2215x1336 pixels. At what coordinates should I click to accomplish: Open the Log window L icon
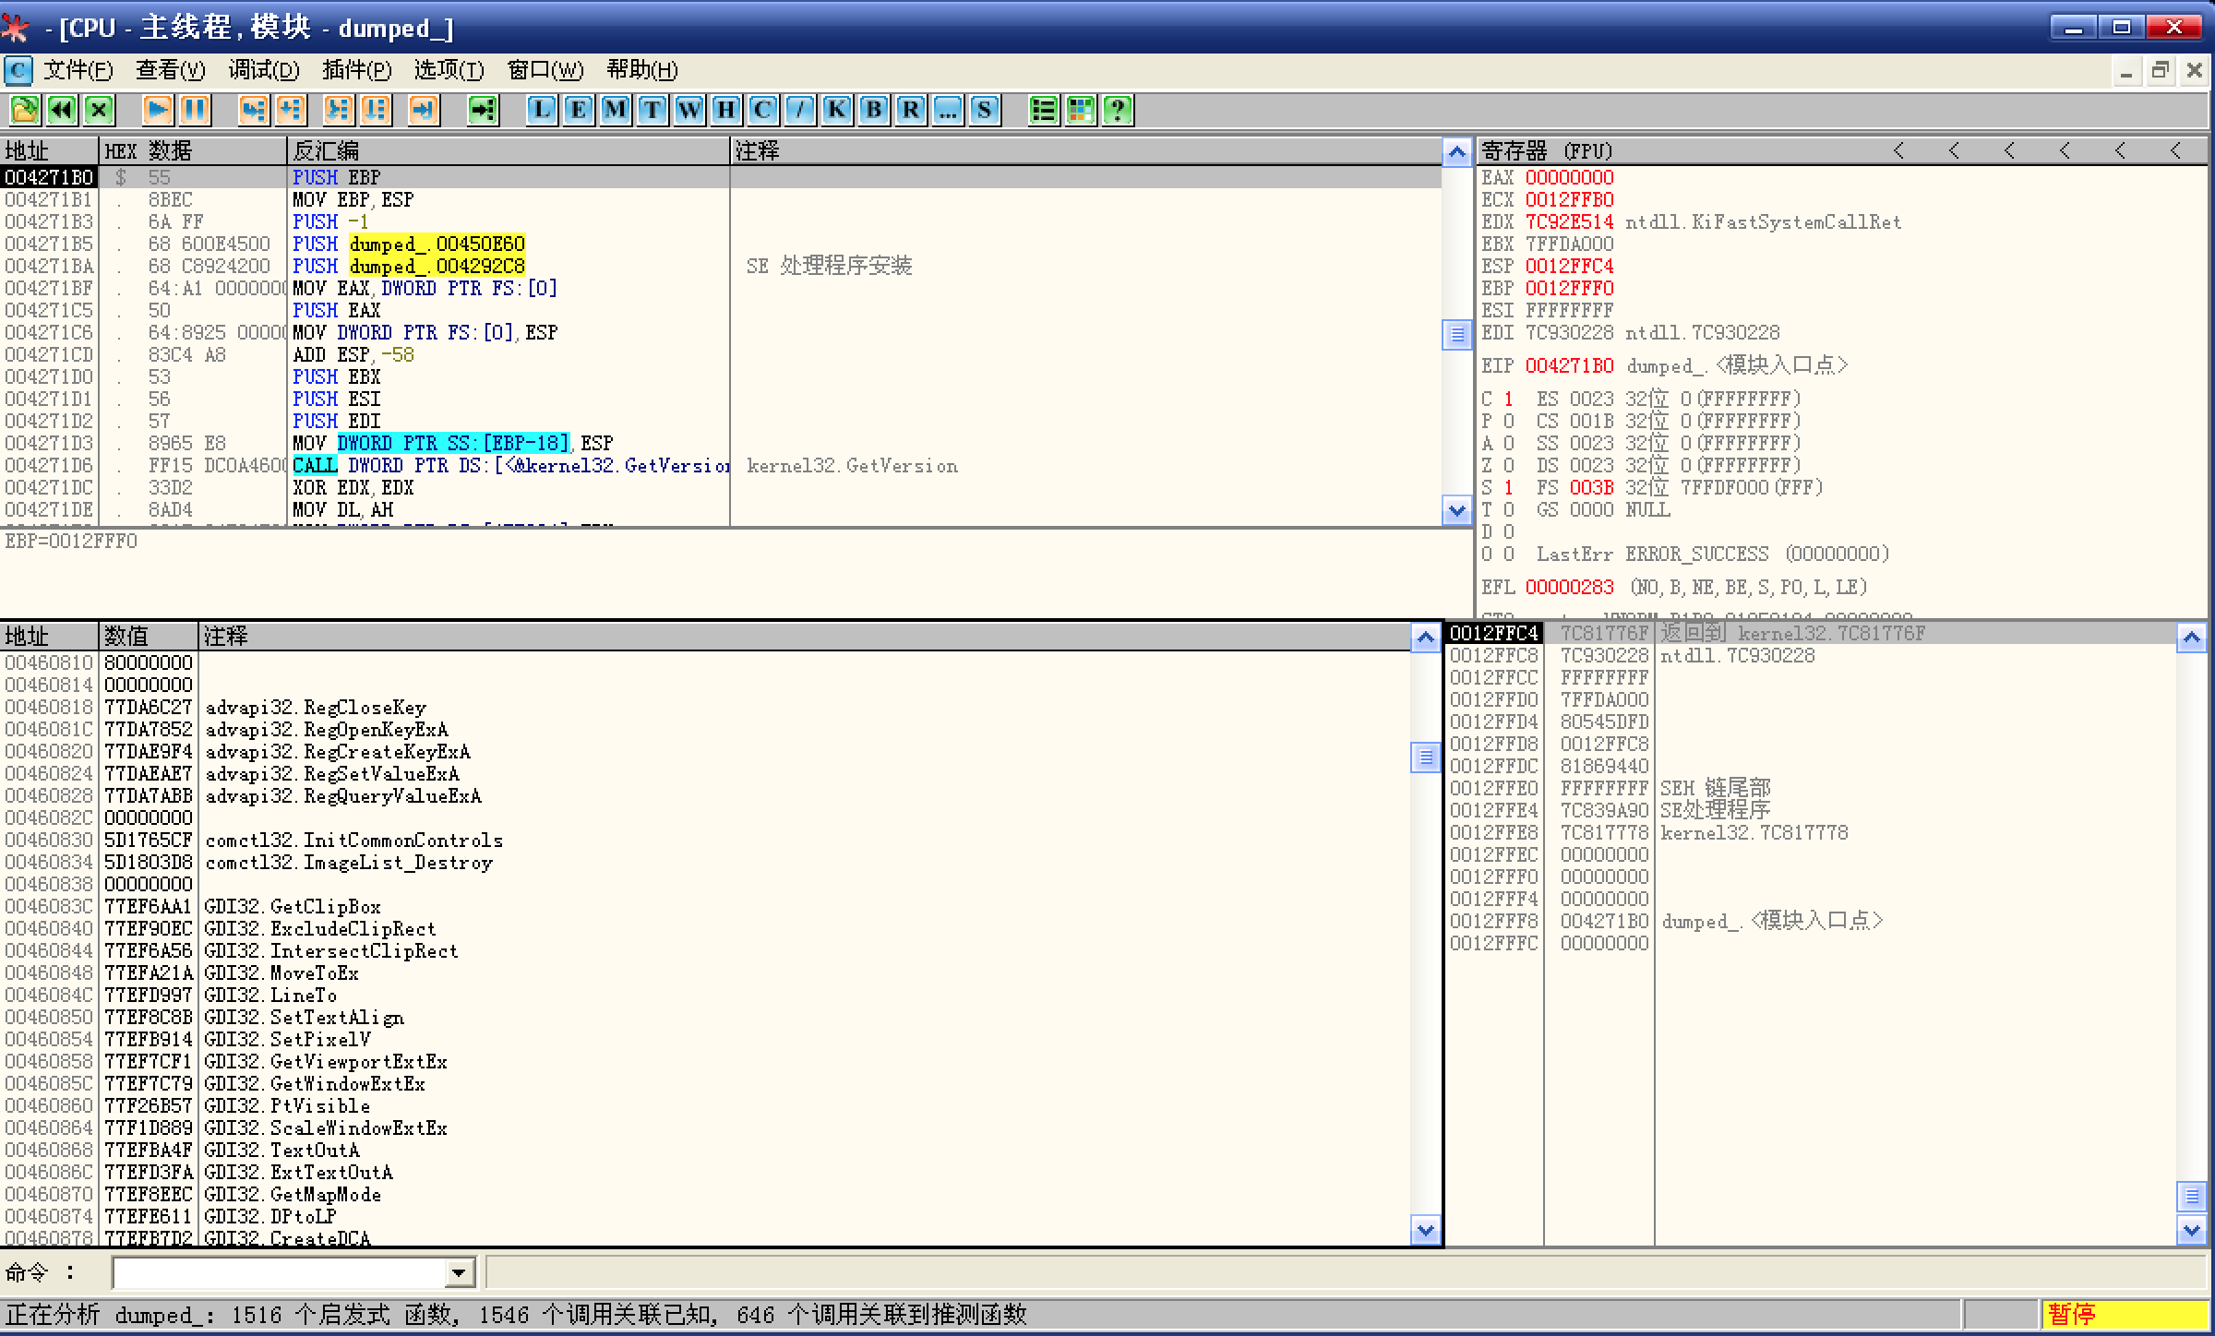542,111
